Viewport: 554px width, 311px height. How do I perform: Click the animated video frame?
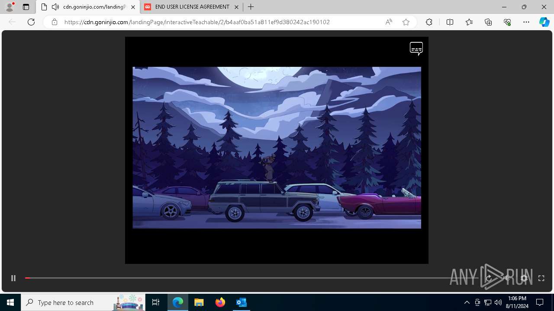(277, 147)
